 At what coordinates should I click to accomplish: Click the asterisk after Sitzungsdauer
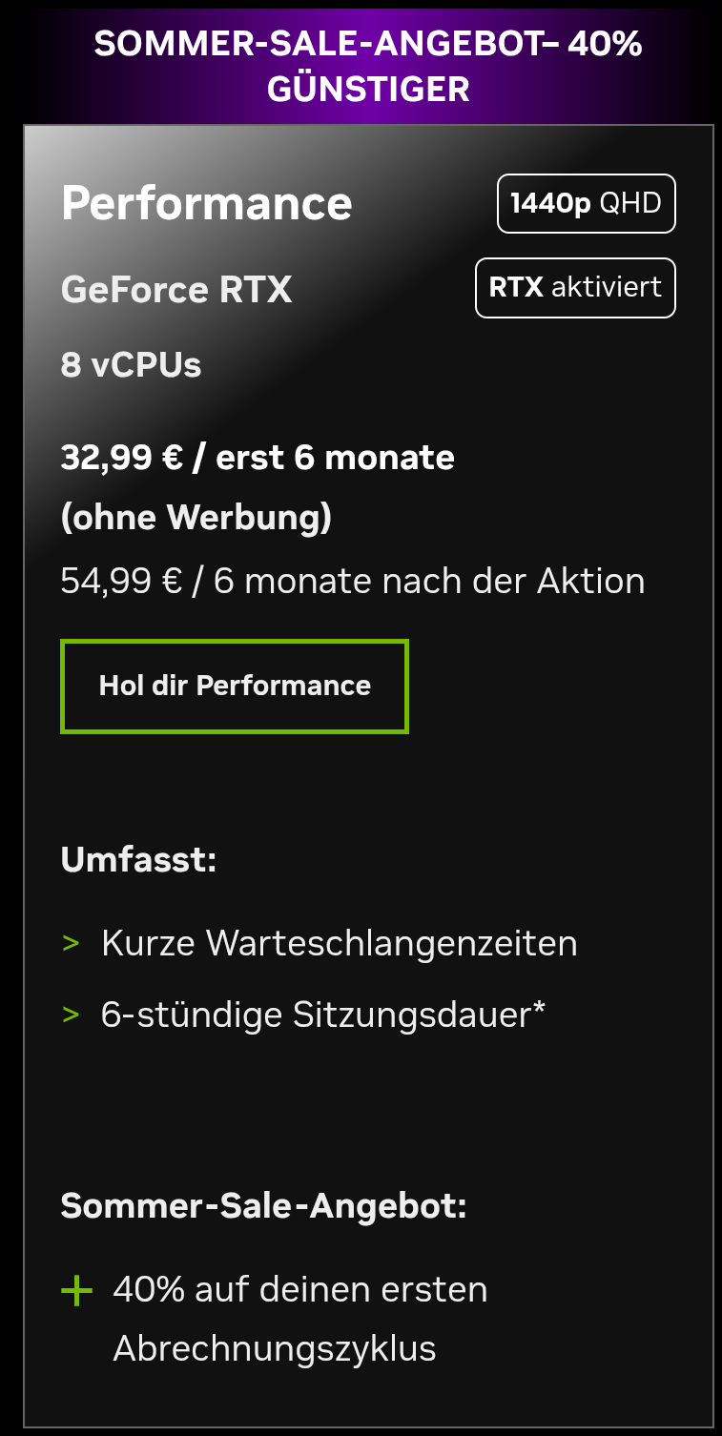(540, 1009)
